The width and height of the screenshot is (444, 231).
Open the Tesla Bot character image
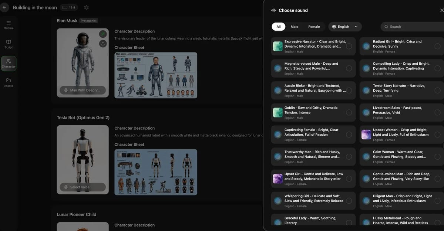(83, 160)
